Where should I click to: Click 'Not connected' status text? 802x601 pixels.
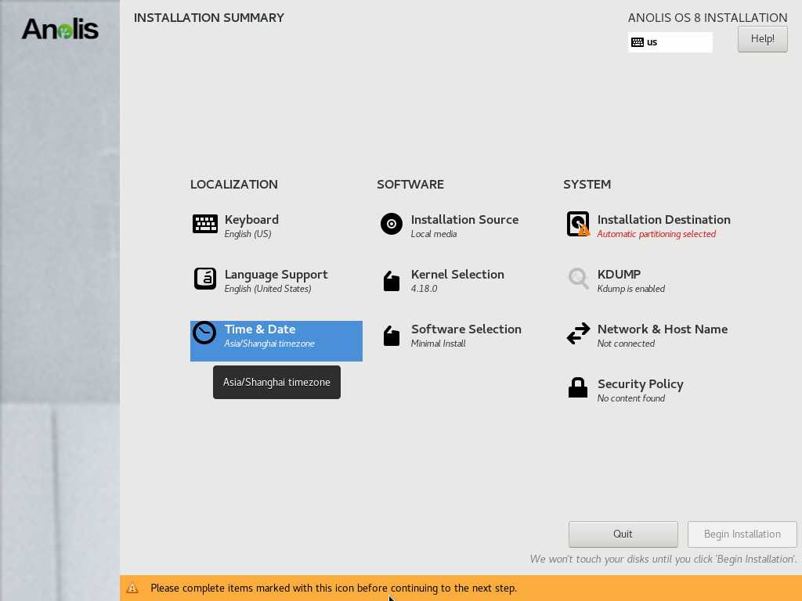(626, 344)
